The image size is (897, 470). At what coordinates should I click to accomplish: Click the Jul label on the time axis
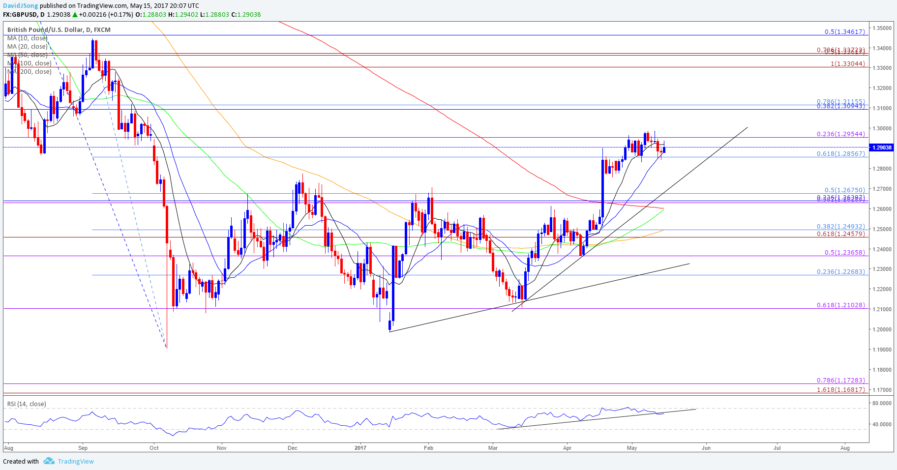pyautogui.click(x=777, y=448)
